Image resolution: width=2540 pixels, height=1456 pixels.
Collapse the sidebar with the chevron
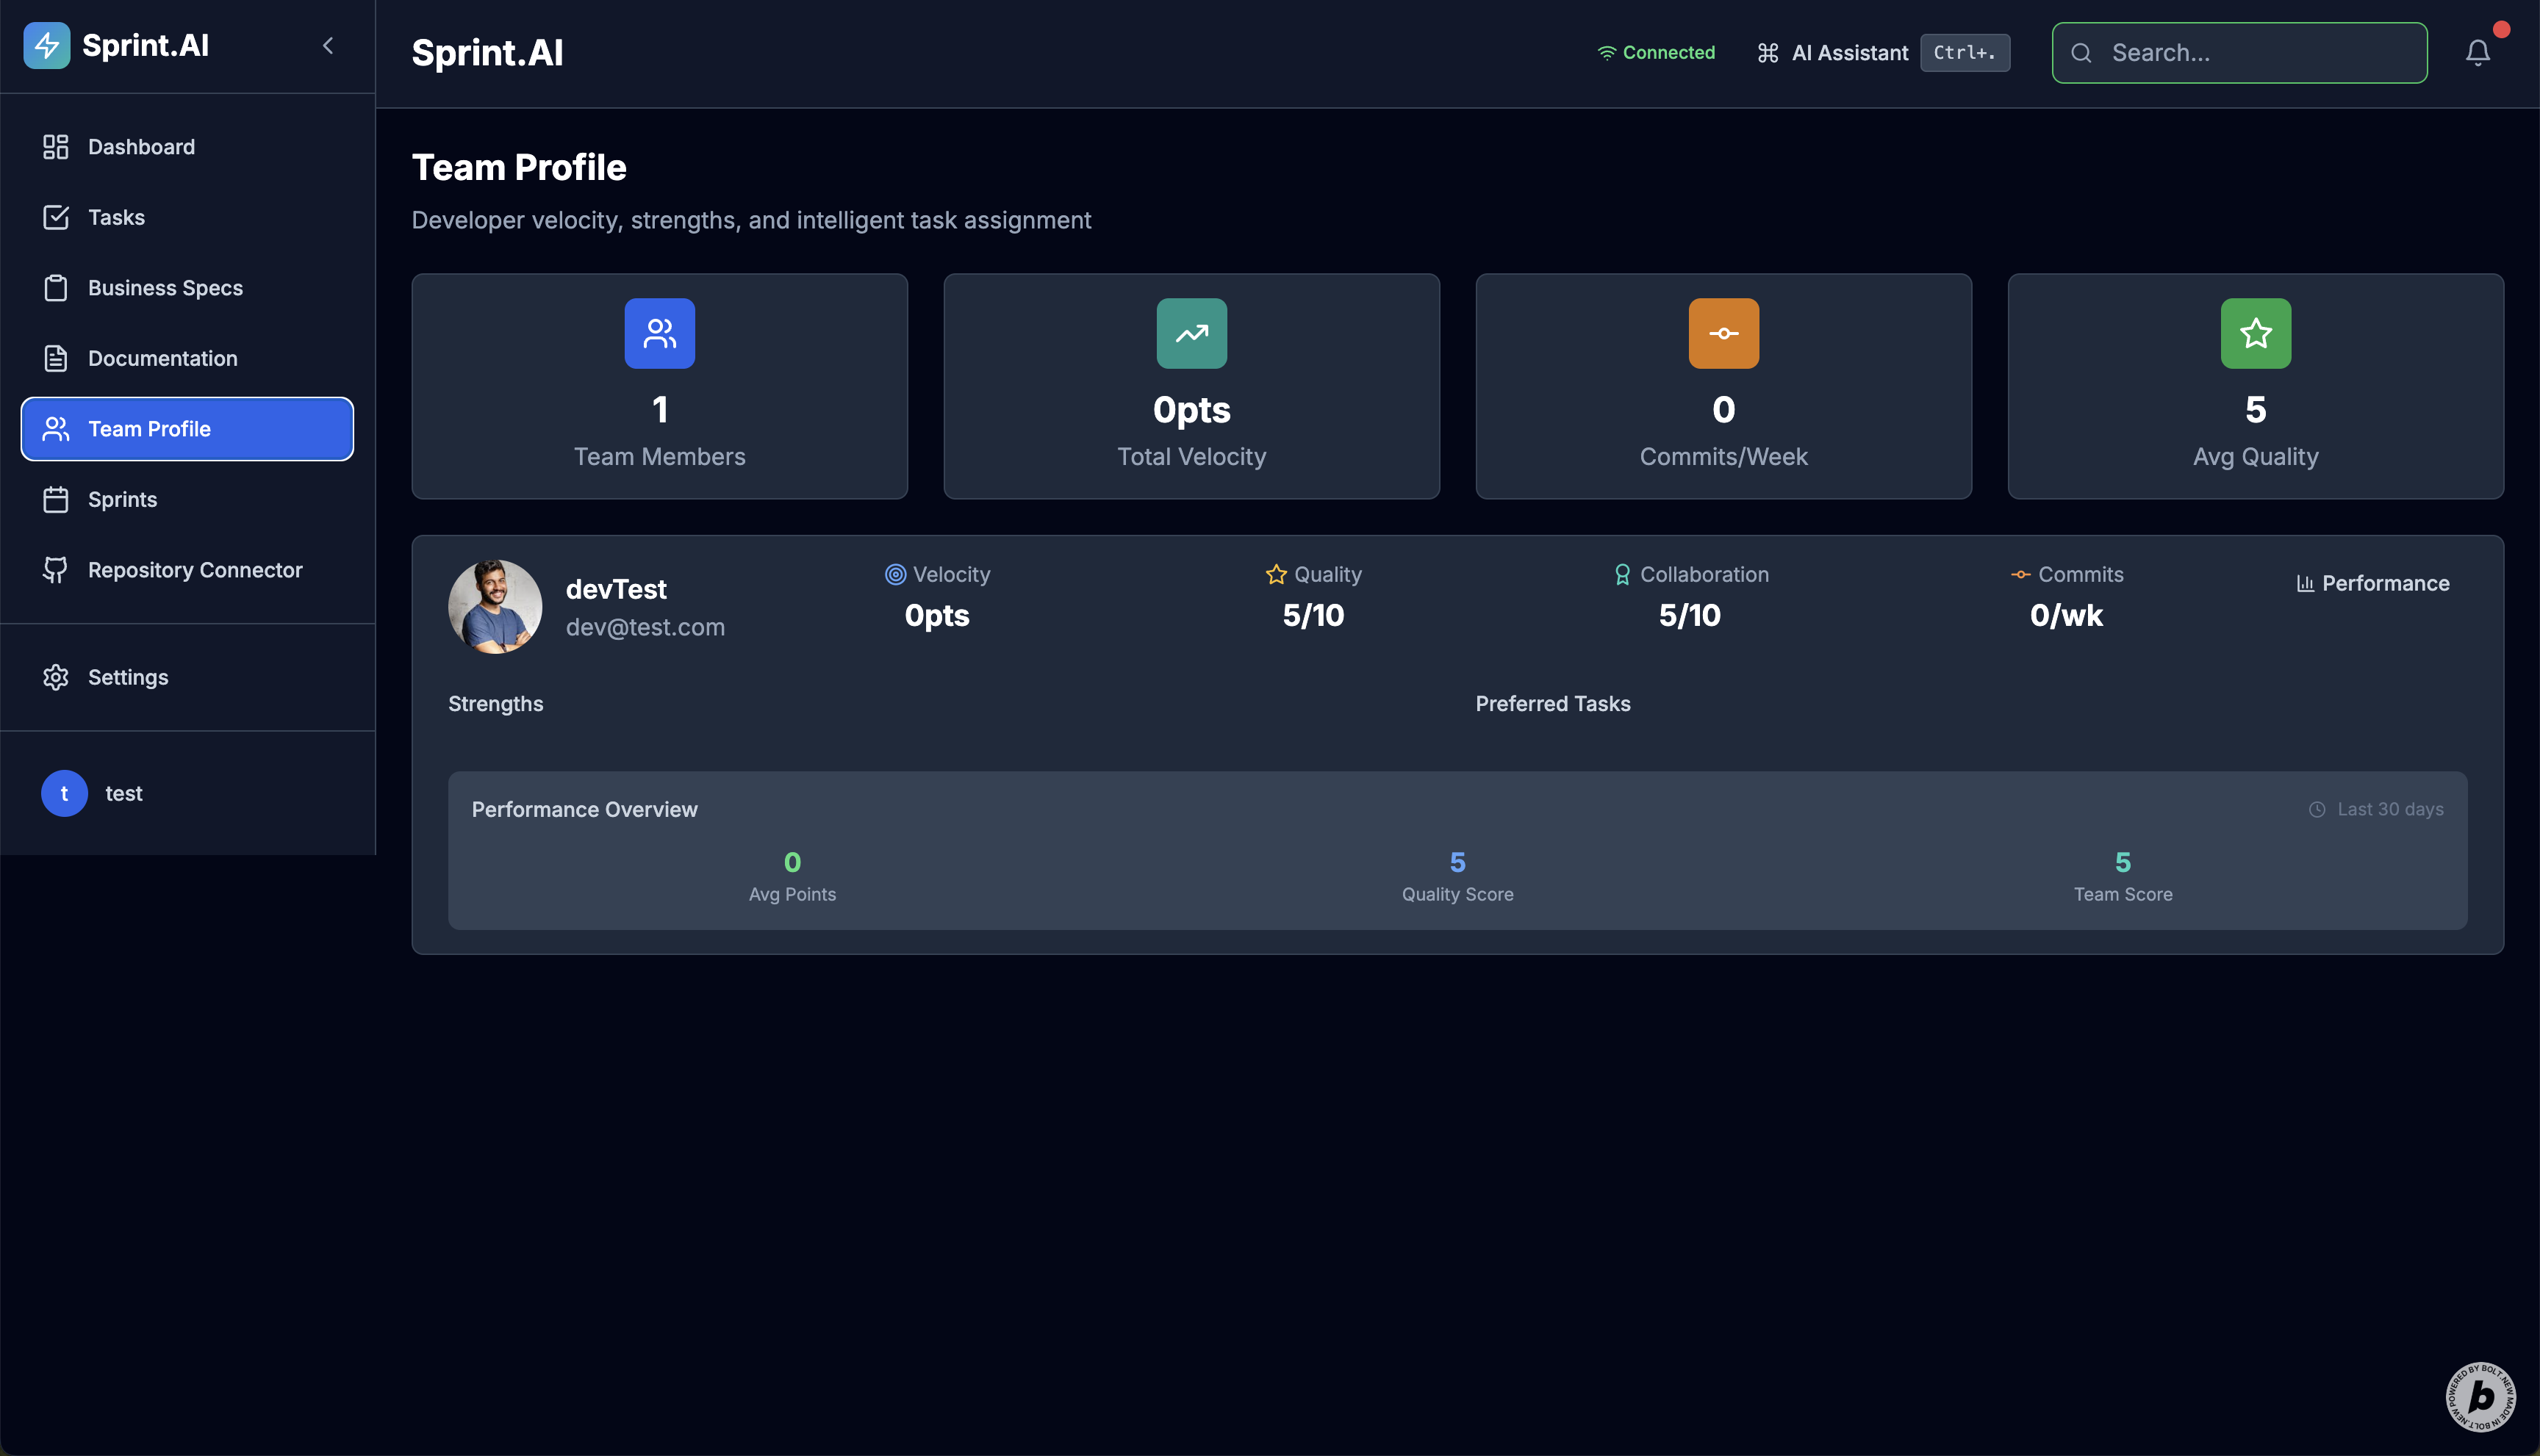[x=328, y=46]
